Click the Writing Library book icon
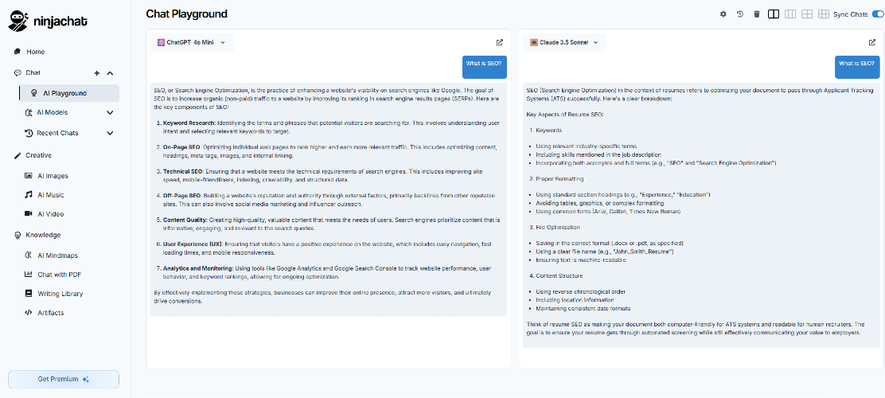885x398 pixels. tap(29, 294)
